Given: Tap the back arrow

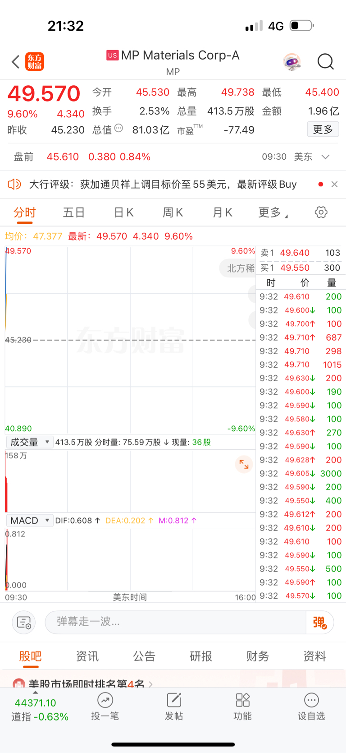Looking at the screenshot, I should click(x=16, y=62).
